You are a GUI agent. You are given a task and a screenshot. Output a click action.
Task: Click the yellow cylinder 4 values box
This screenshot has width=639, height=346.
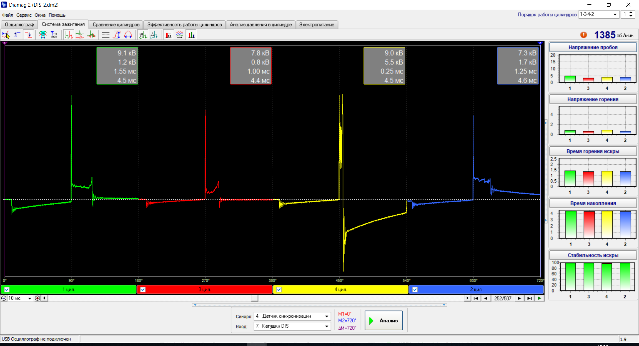[x=384, y=66]
